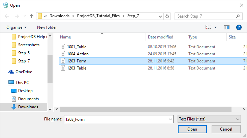
Task: Sort files by Name column header
Action: (x=65, y=37)
